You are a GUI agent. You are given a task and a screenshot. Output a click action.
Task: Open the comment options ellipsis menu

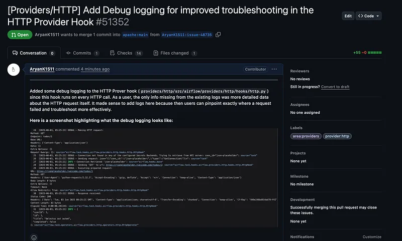point(274,69)
